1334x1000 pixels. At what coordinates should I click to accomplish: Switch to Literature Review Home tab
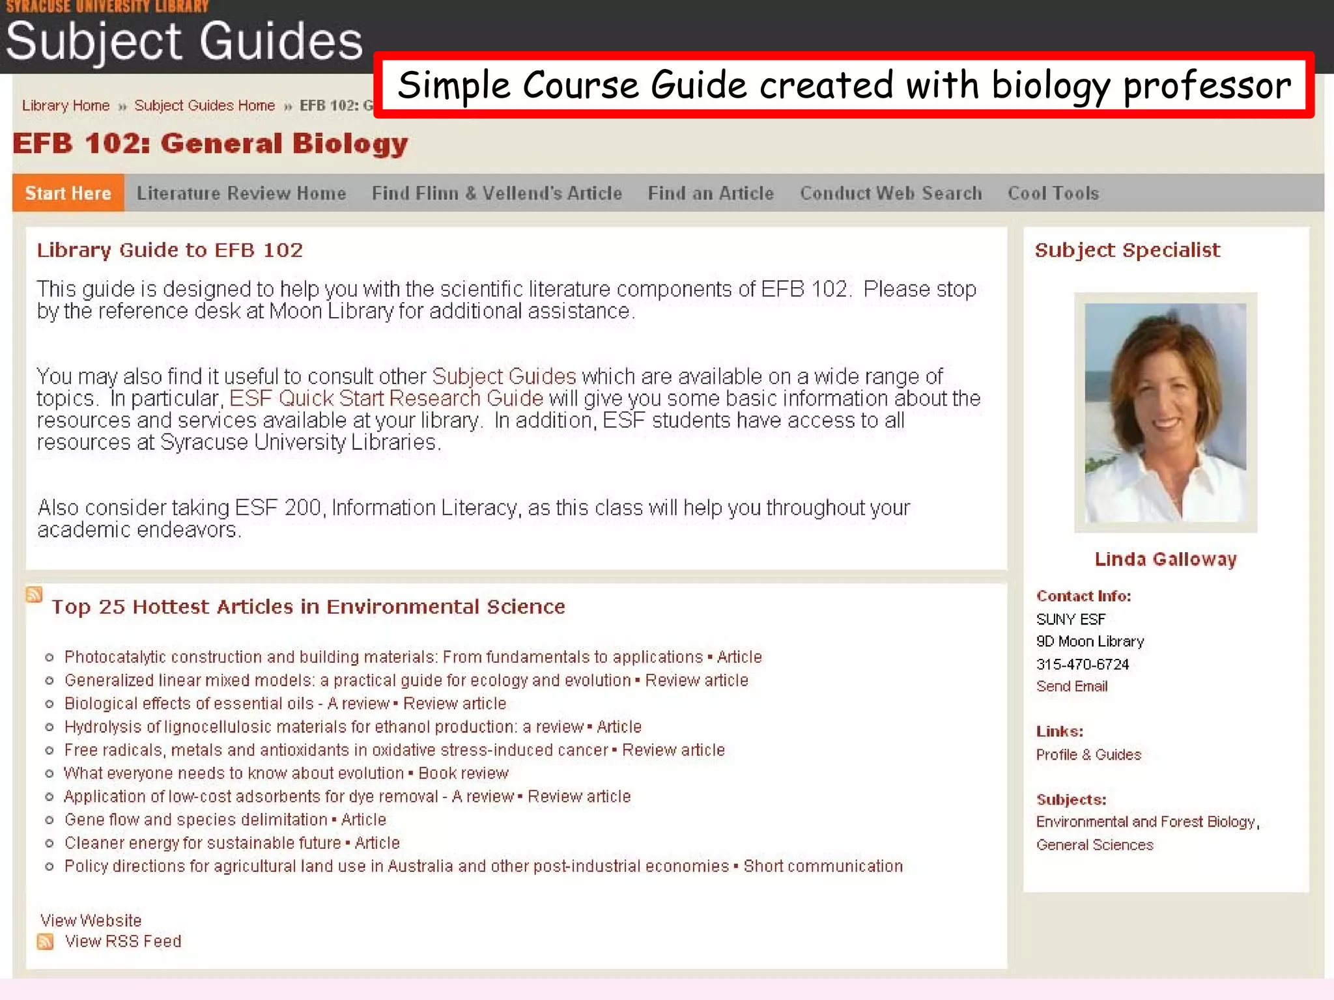pyautogui.click(x=241, y=193)
